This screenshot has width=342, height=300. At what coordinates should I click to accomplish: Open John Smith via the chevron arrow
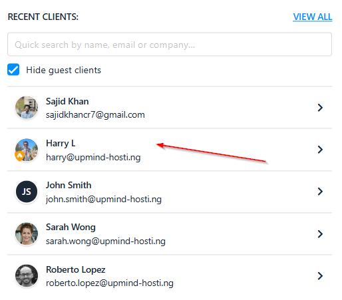coord(320,192)
